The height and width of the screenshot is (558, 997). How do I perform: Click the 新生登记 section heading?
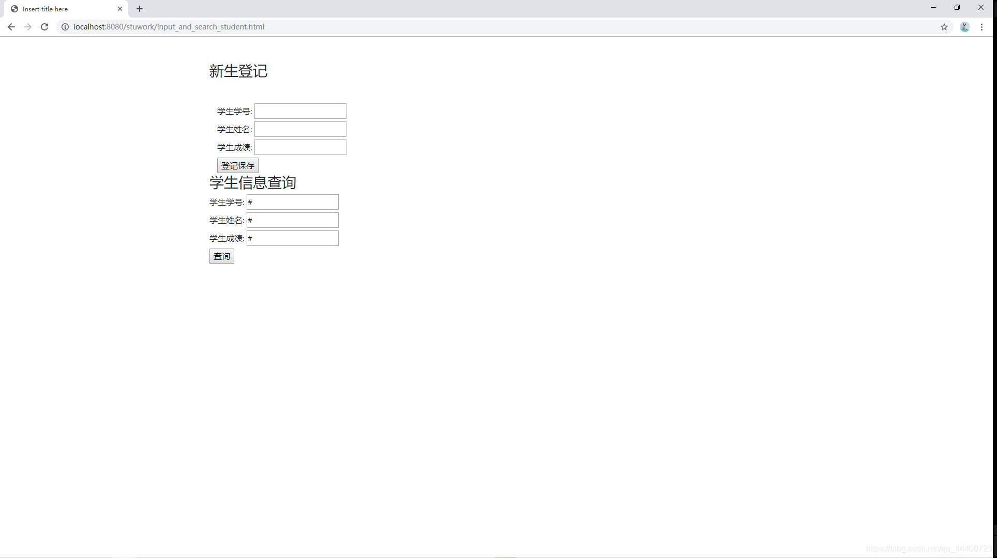click(238, 70)
